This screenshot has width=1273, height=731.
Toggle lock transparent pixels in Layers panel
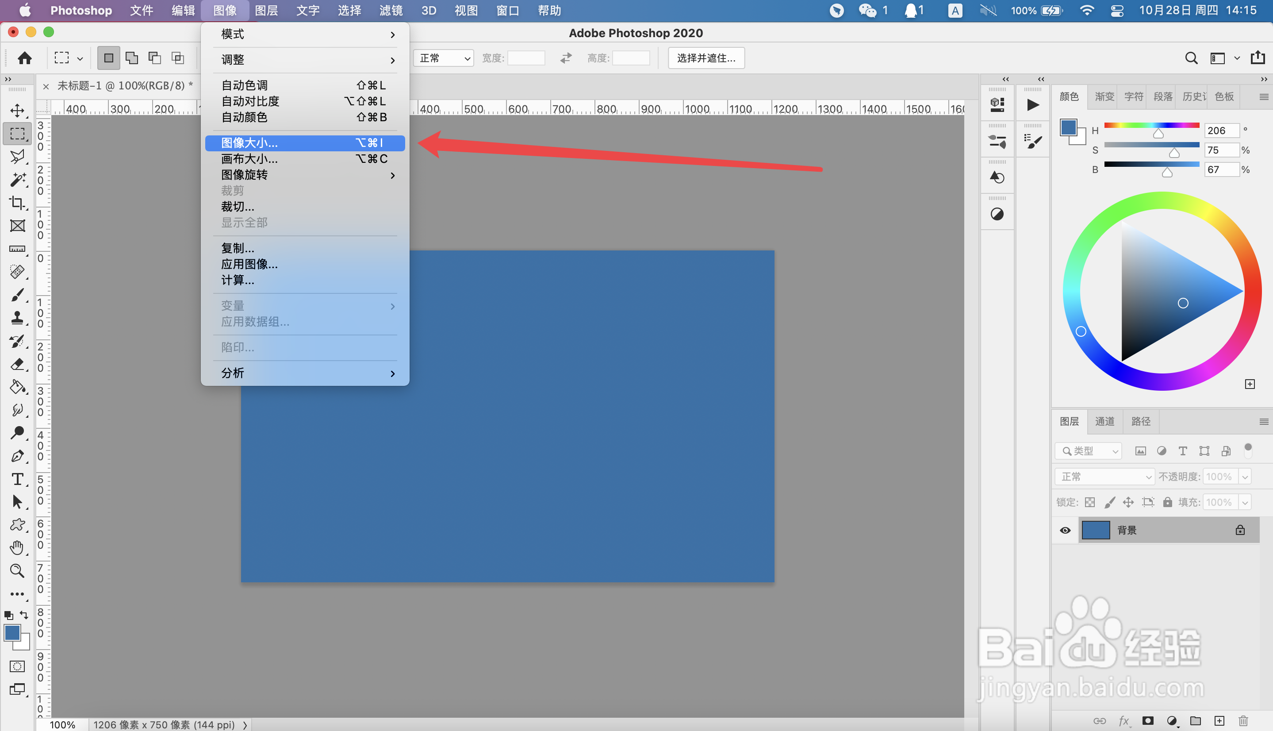[1090, 502]
